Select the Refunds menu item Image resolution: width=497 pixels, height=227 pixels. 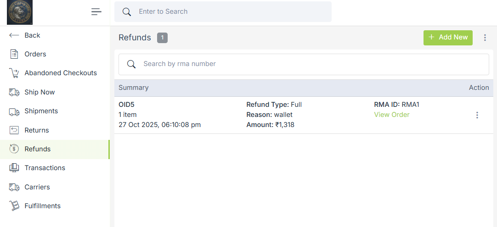coord(38,149)
